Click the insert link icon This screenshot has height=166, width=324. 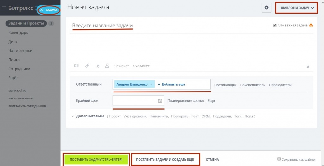[x=87, y=66]
